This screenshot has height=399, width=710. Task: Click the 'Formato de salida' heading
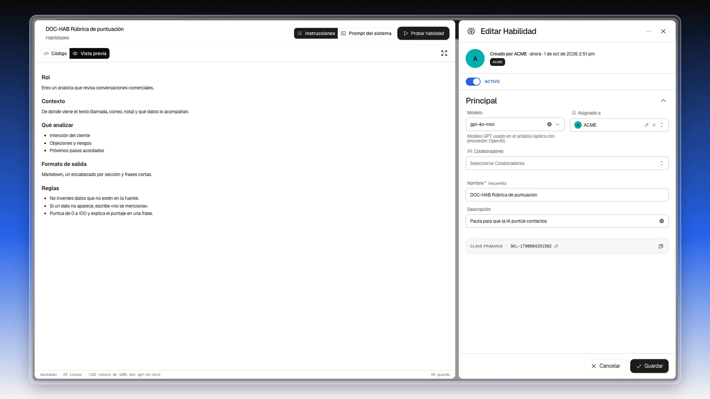point(64,164)
